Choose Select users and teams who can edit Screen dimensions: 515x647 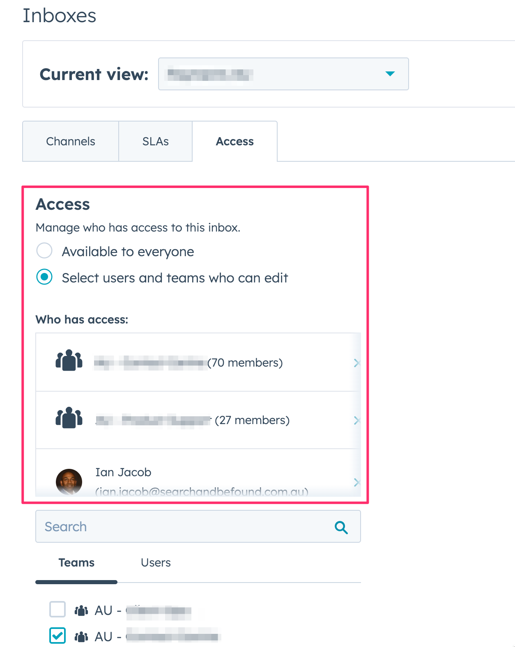click(44, 277)
